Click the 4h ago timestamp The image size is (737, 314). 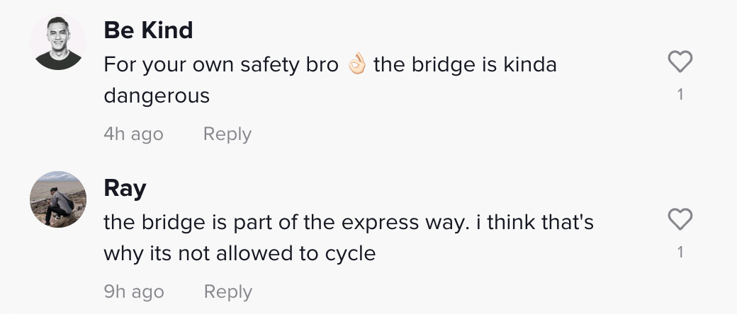coord(133,134)
